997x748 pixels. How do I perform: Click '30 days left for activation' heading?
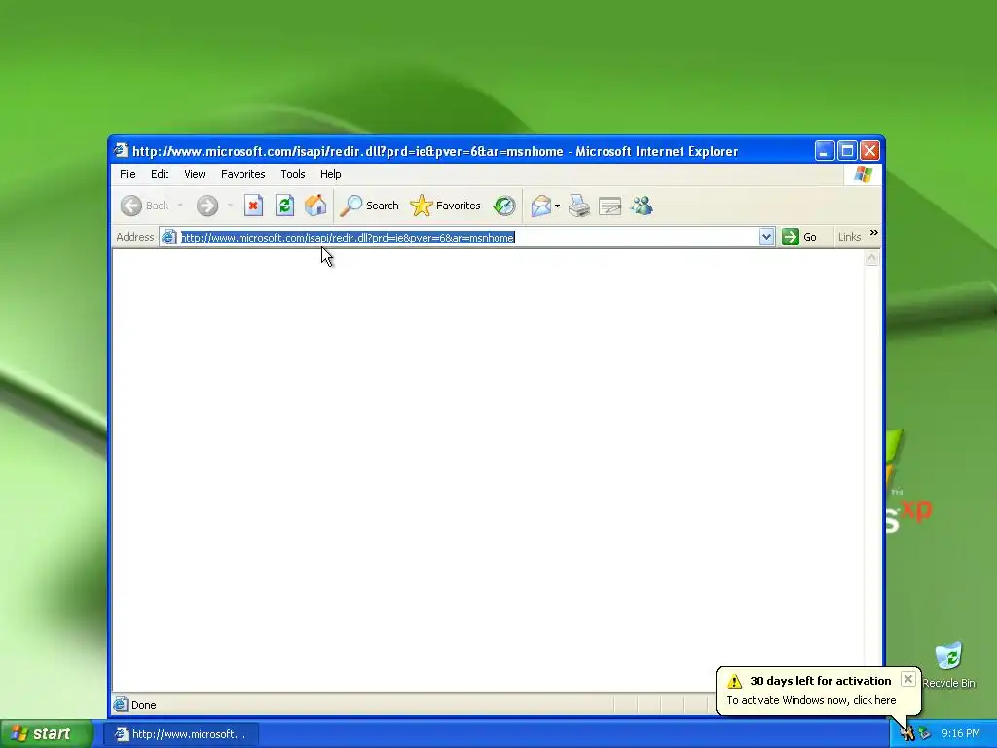click(820, 681)
